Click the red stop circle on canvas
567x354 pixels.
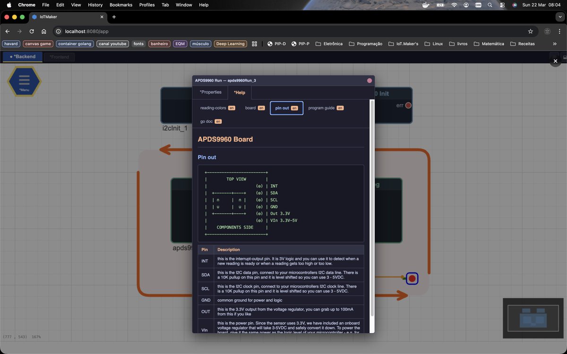pos(412,279)
